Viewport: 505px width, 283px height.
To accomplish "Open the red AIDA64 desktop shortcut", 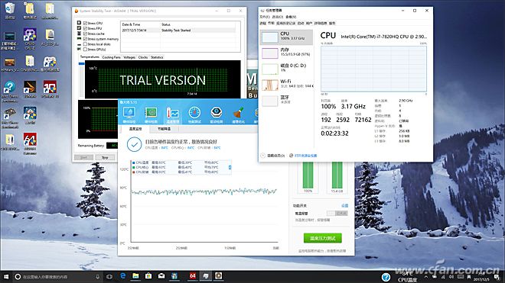I will (x=30, y=143).
